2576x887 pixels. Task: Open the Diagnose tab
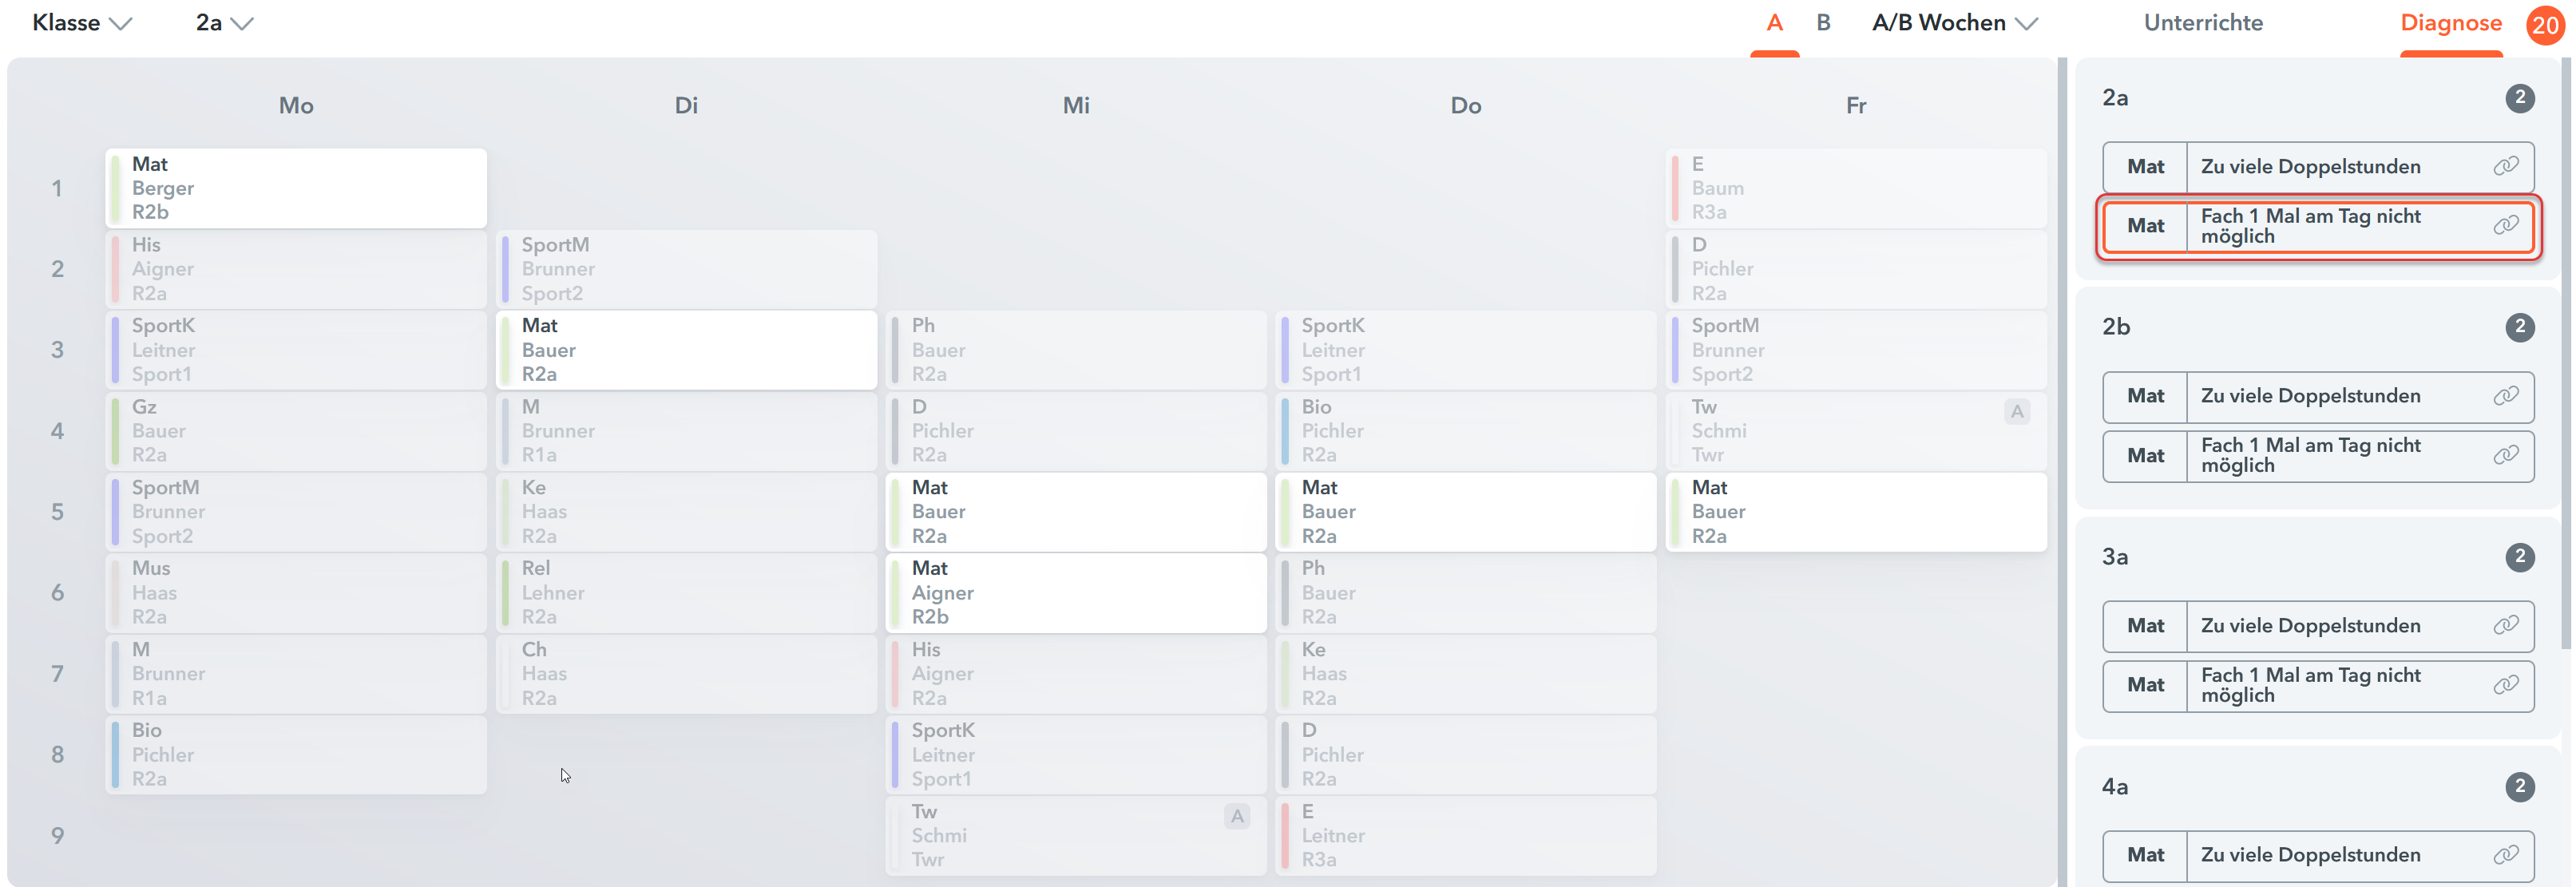[x=2451, y=23]
